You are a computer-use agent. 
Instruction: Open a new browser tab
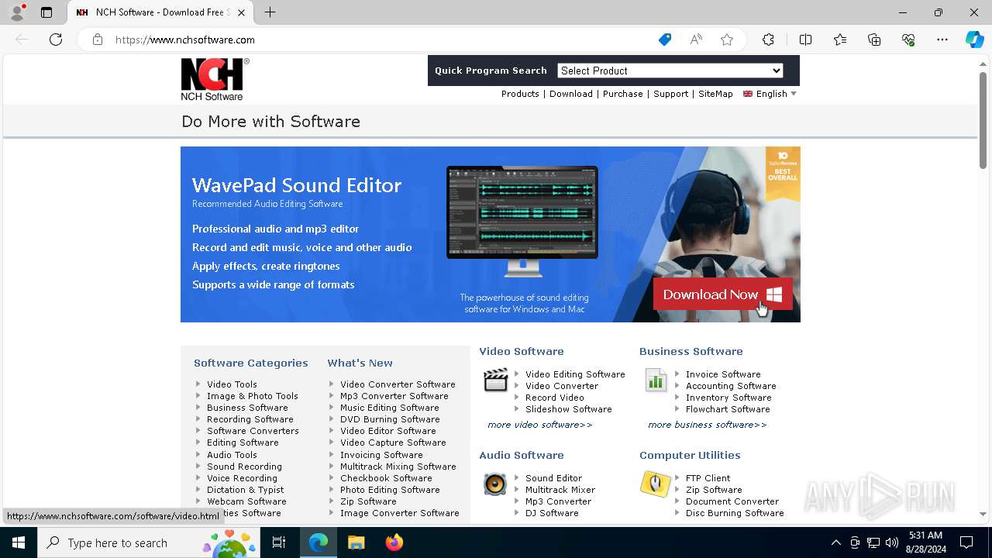pyautogui.click(x=270, y=12)
